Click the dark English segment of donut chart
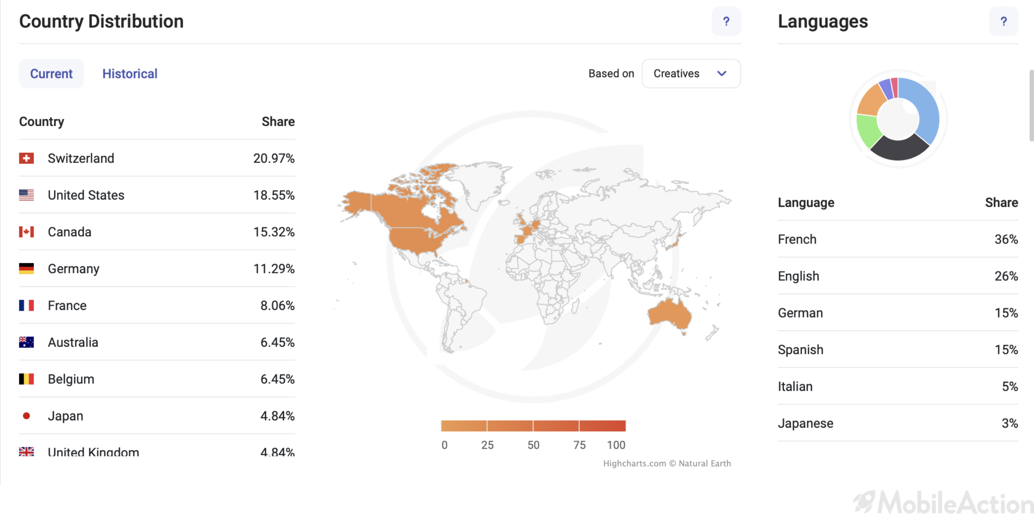Viewport: 1034px width, 514px height. point(899,149)
